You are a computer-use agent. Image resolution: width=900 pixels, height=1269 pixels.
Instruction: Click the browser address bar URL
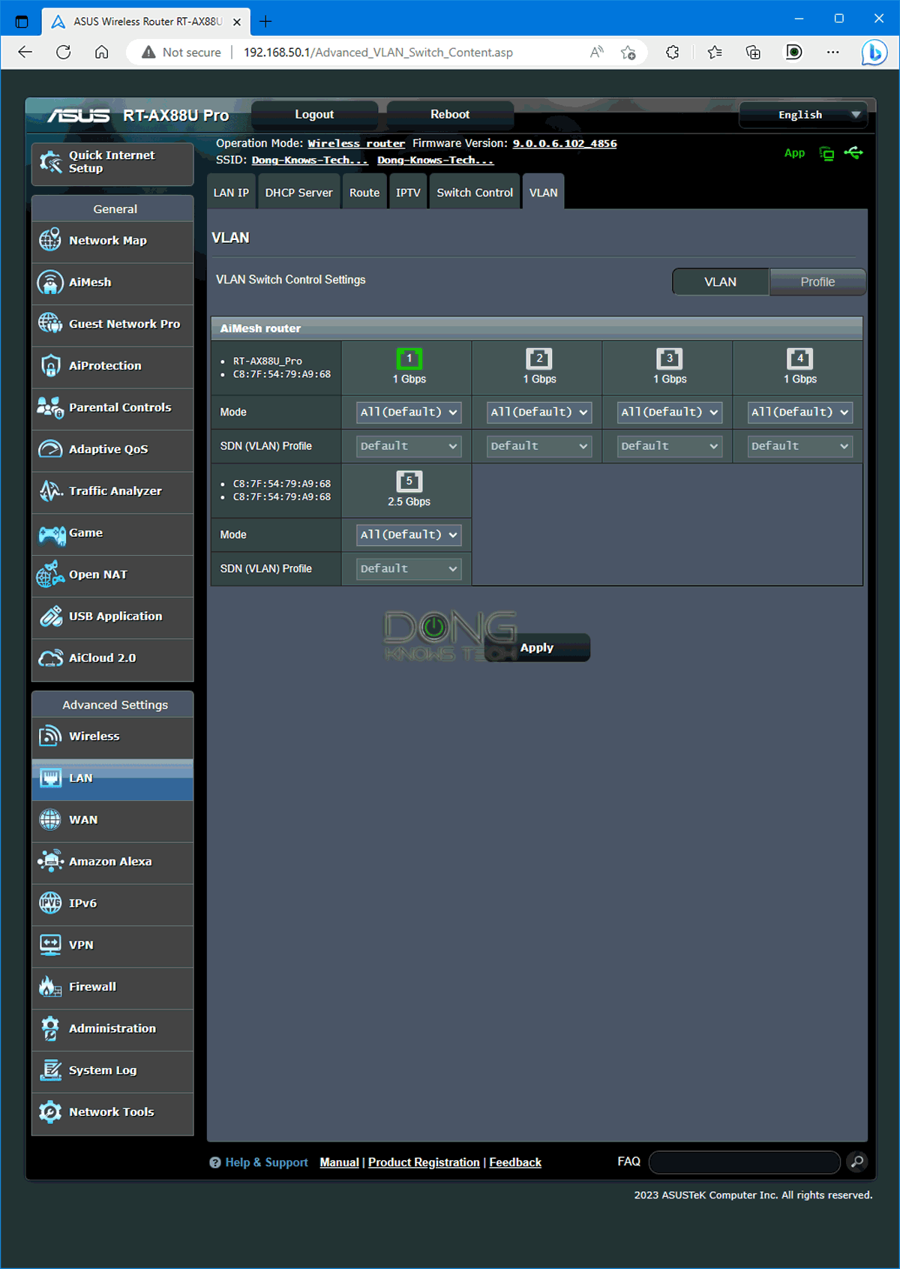tap(378, 52)
